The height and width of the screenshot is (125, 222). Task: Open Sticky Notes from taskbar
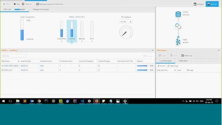pyautogui.click(x=104, y=101)
